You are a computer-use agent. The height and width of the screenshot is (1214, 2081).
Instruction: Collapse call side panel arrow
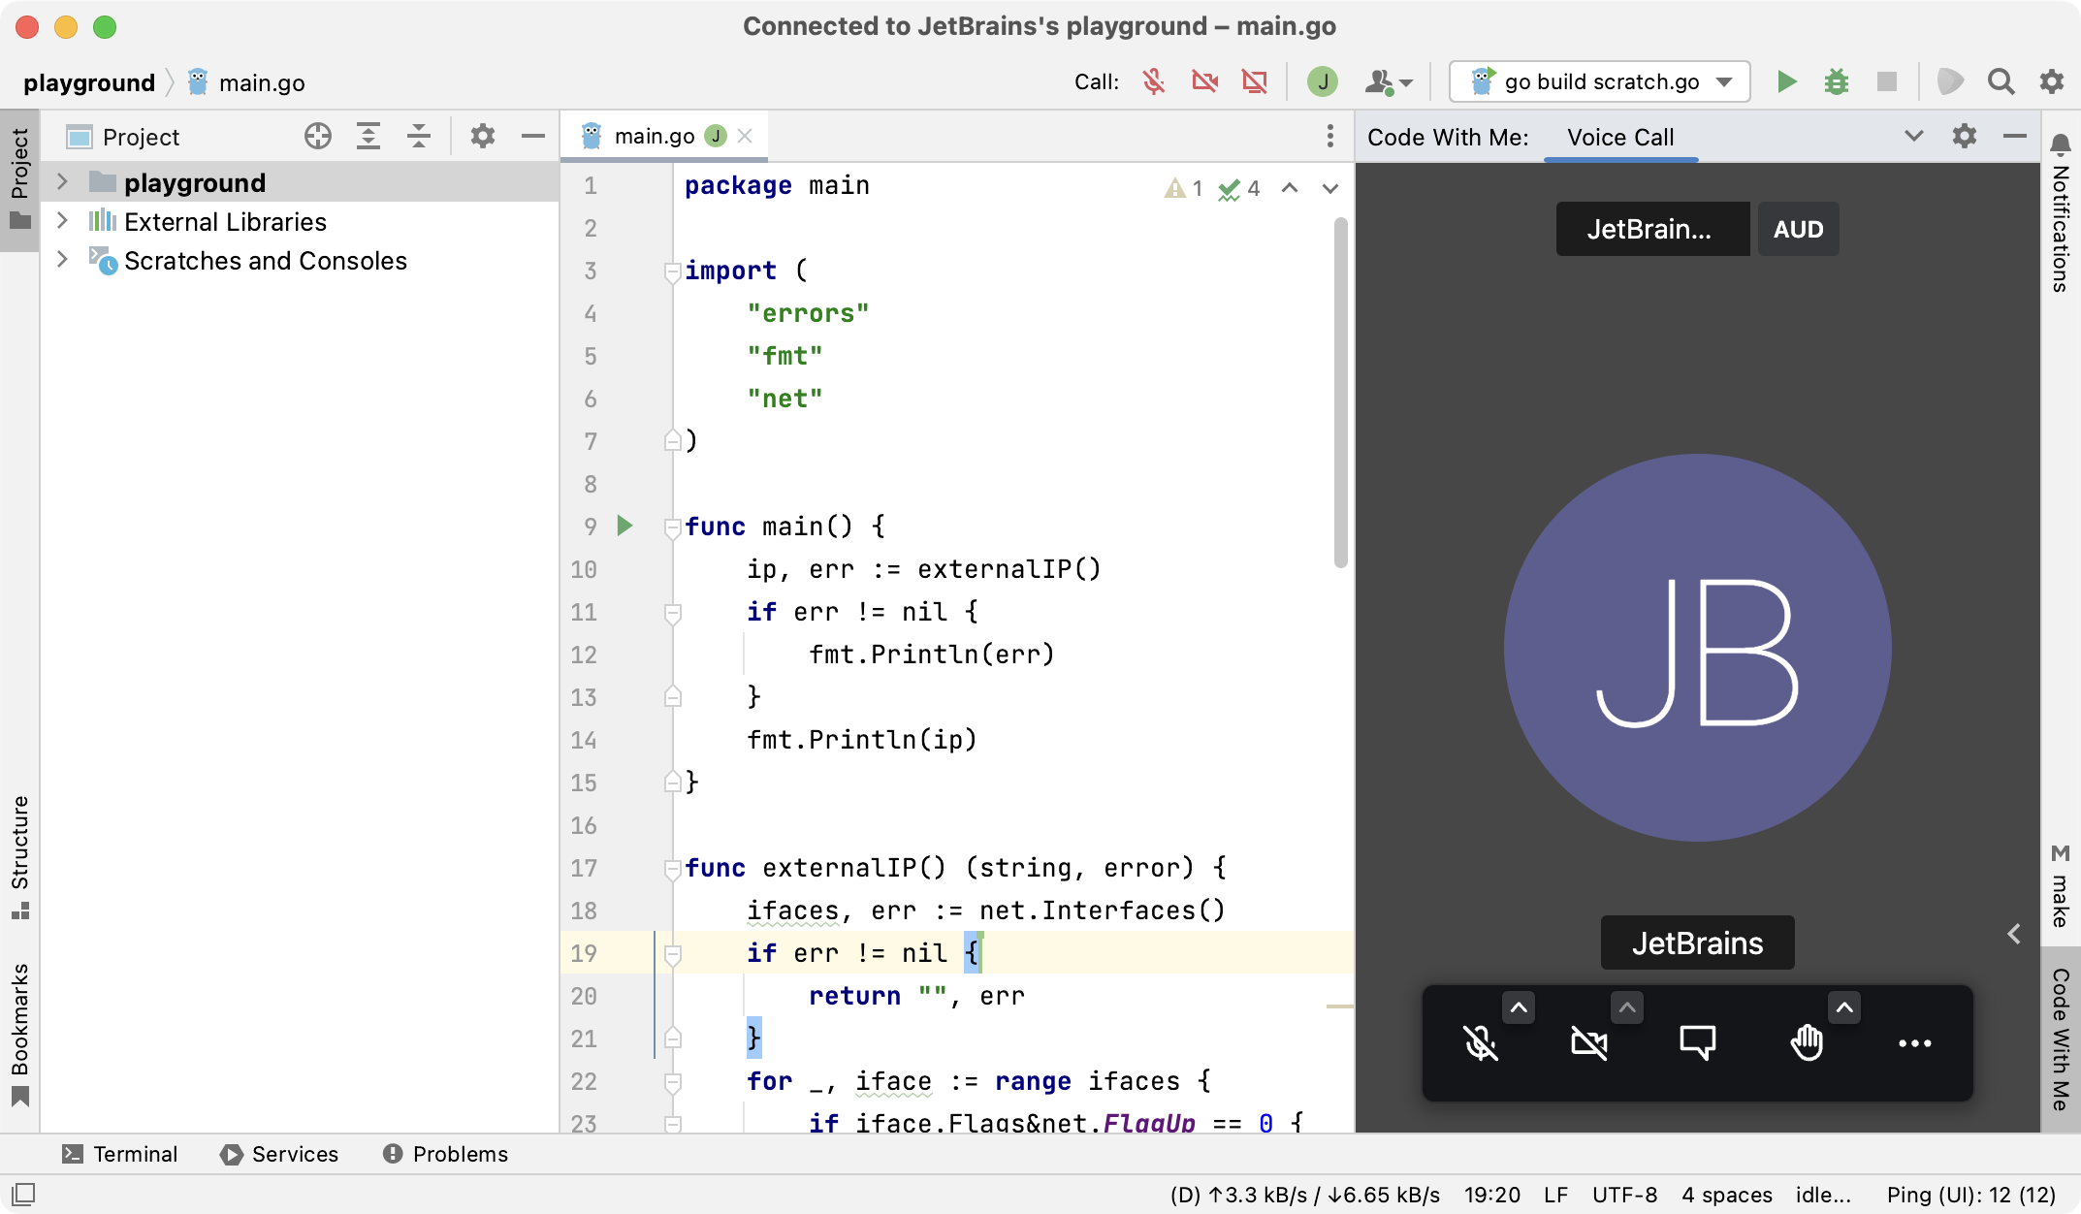point(2014,934)
